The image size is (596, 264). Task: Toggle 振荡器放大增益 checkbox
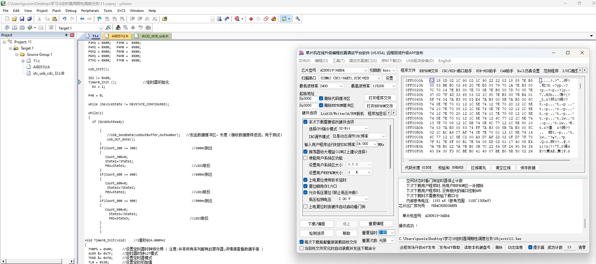coord(306,152)
